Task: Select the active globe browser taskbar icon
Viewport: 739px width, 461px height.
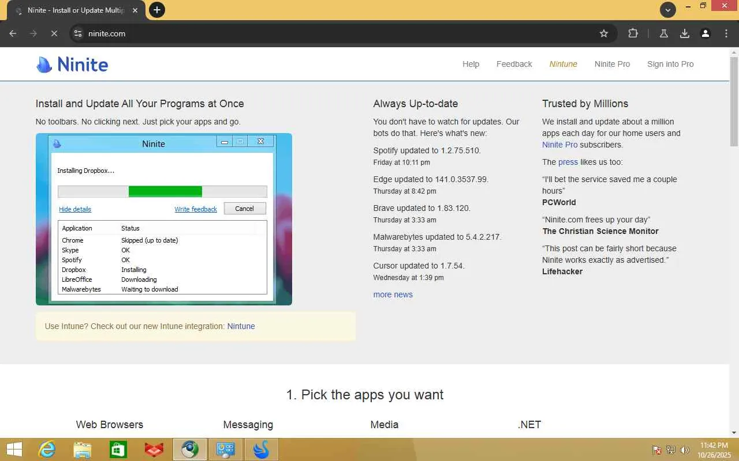Action: (x=190, y=449)
